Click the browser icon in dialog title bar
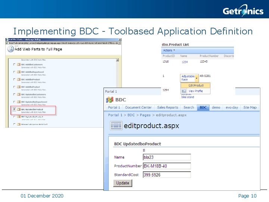Viewport: 269px width, 202px height. 7,40
